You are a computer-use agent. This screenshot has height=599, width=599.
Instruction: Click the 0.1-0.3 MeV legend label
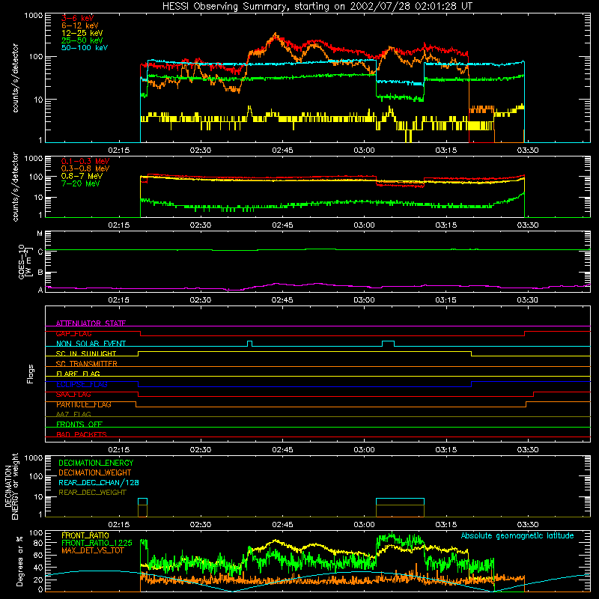pyautogui.click(x=85, y=161)
